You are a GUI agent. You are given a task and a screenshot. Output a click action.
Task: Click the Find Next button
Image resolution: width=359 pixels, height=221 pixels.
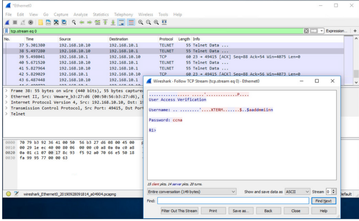323,201
